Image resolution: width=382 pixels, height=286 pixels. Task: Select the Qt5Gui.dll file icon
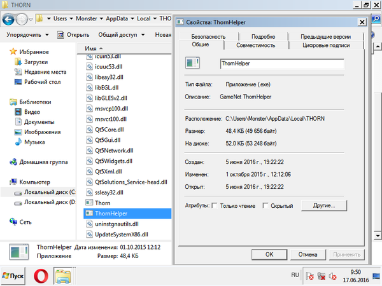(89, 140)
